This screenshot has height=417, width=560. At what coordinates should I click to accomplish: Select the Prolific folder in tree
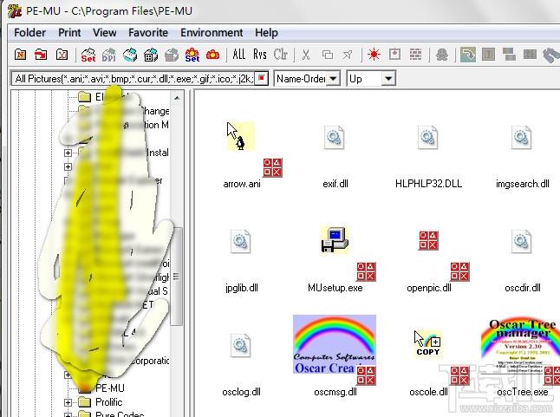tap(109, 402)
